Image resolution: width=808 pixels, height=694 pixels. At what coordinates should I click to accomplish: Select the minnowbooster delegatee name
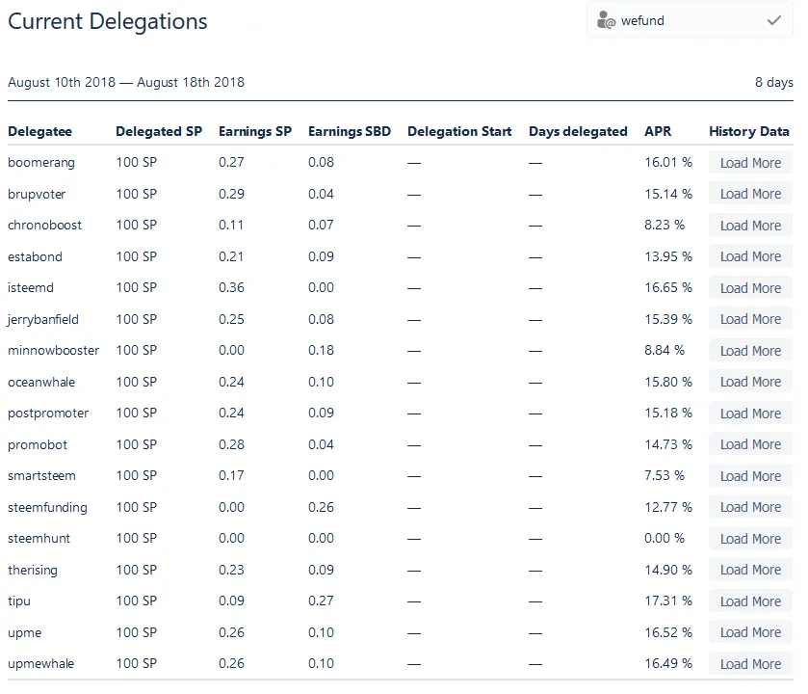click(x=53, y=351)
